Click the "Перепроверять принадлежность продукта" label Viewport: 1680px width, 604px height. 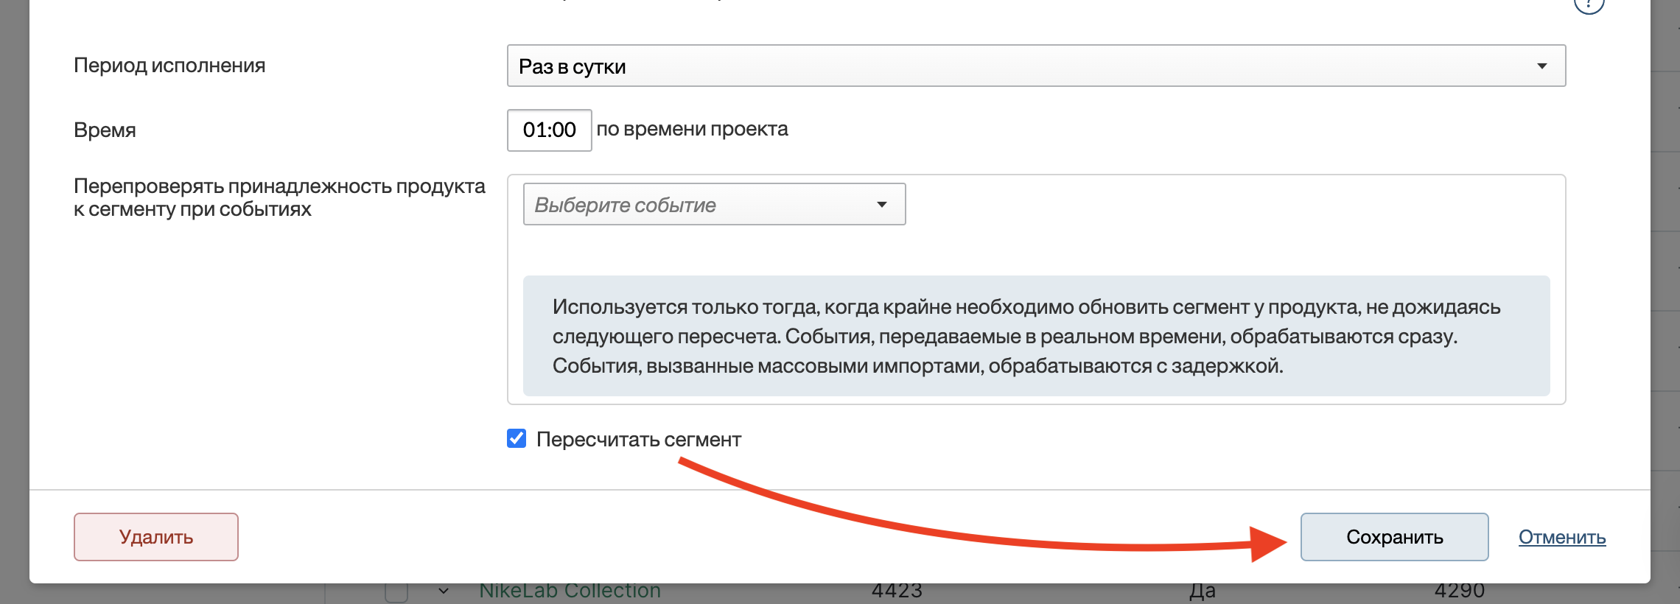(x=279, y=197)
